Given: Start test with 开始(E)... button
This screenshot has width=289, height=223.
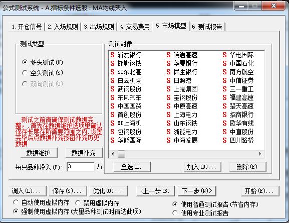Looking at the screenshot, I should click(260, 191).
